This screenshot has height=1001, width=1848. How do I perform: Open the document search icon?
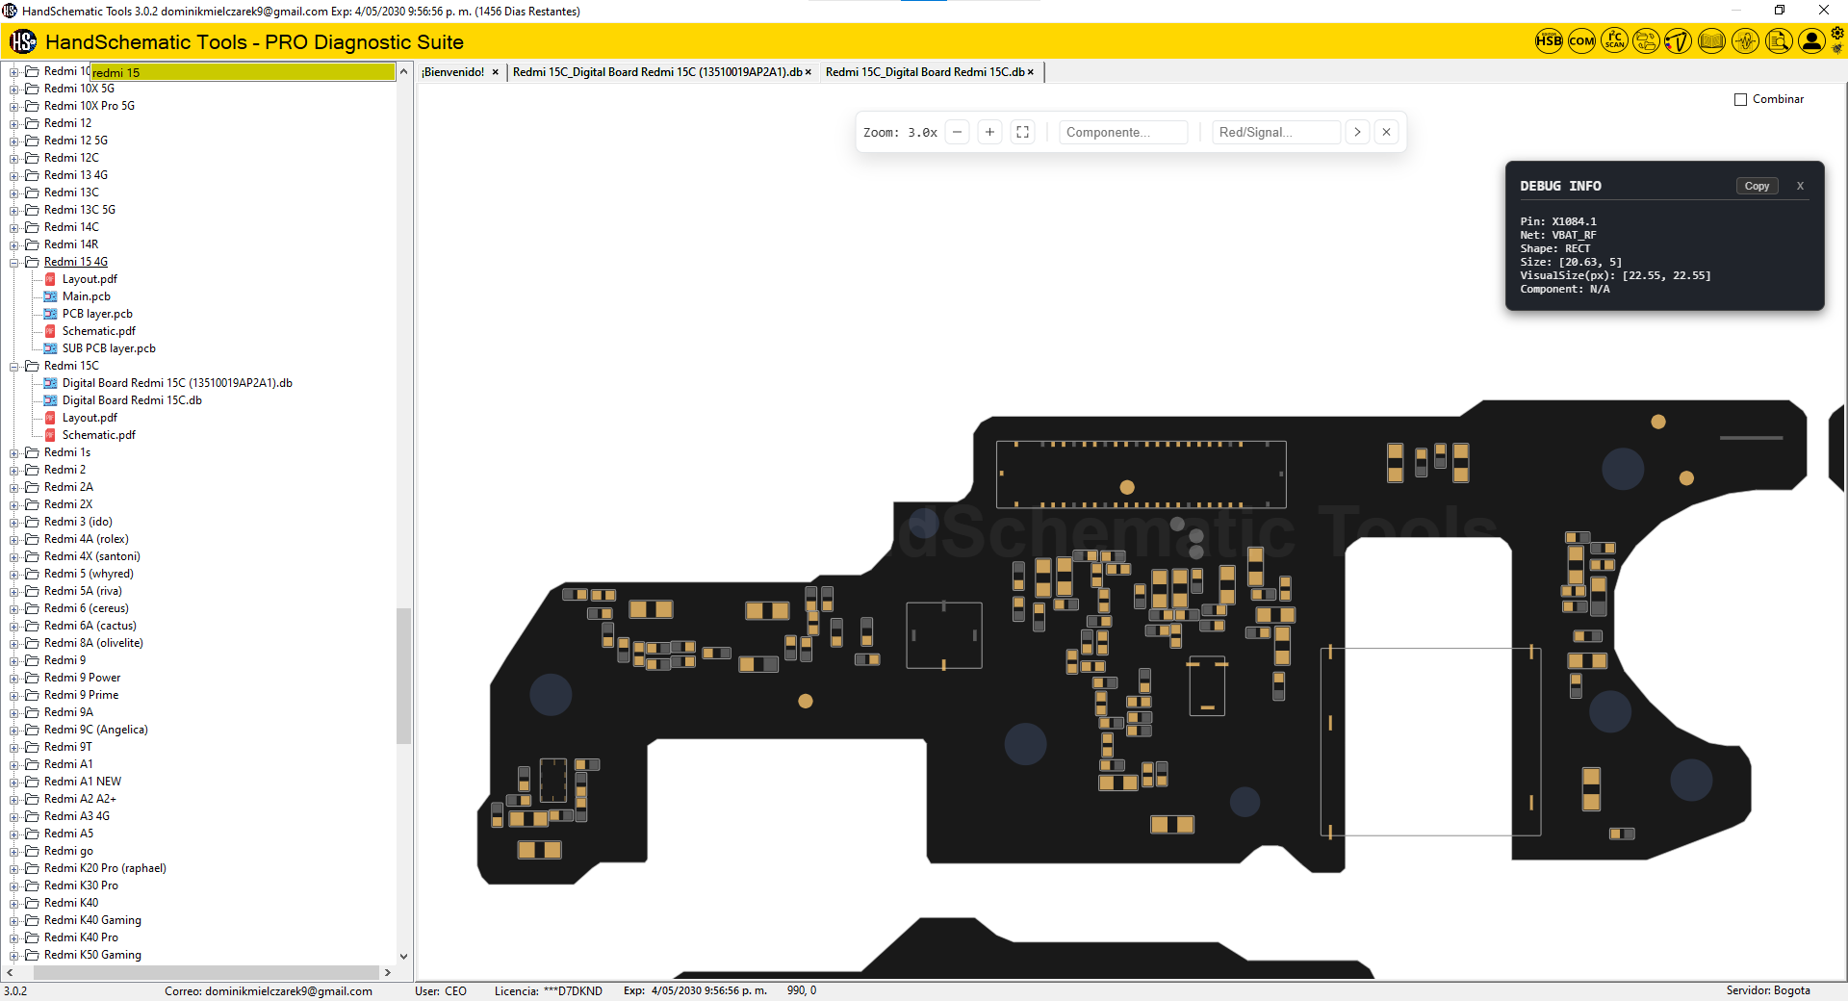(x=1779, y=41)
